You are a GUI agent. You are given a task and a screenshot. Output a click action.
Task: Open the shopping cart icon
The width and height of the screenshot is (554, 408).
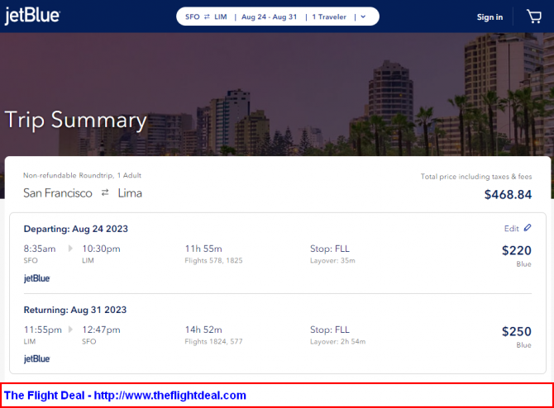click(x=534, y=17)
